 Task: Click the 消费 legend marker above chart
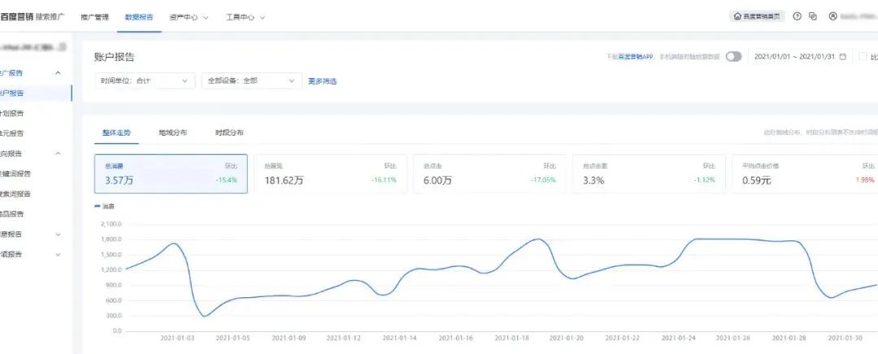(x=99, y=207)
